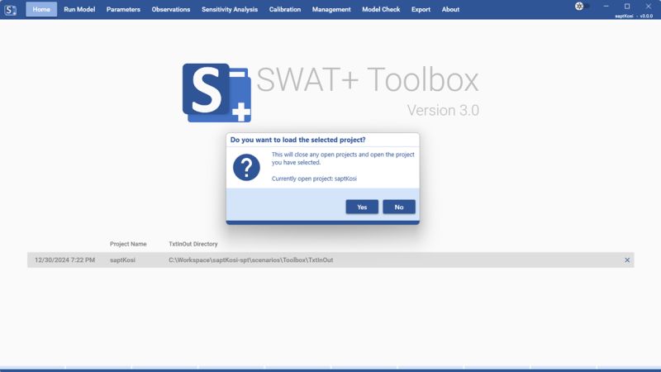This screenshot has width=661, height=372.
Task: Open the Home tab
Action: click(x=41, y=9)
